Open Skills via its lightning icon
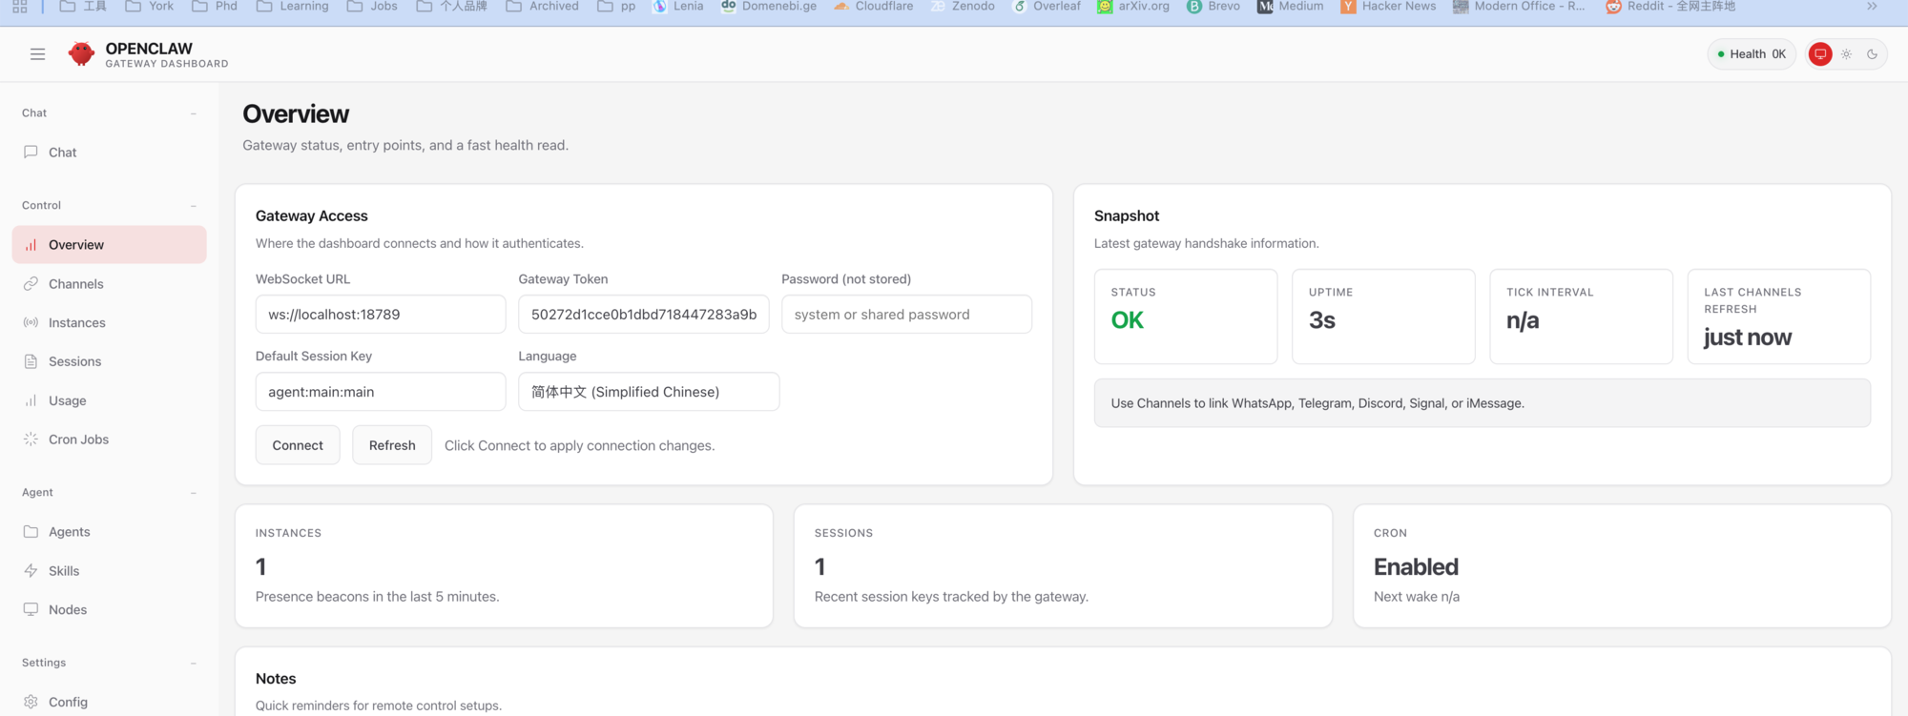 coord(31,571)
